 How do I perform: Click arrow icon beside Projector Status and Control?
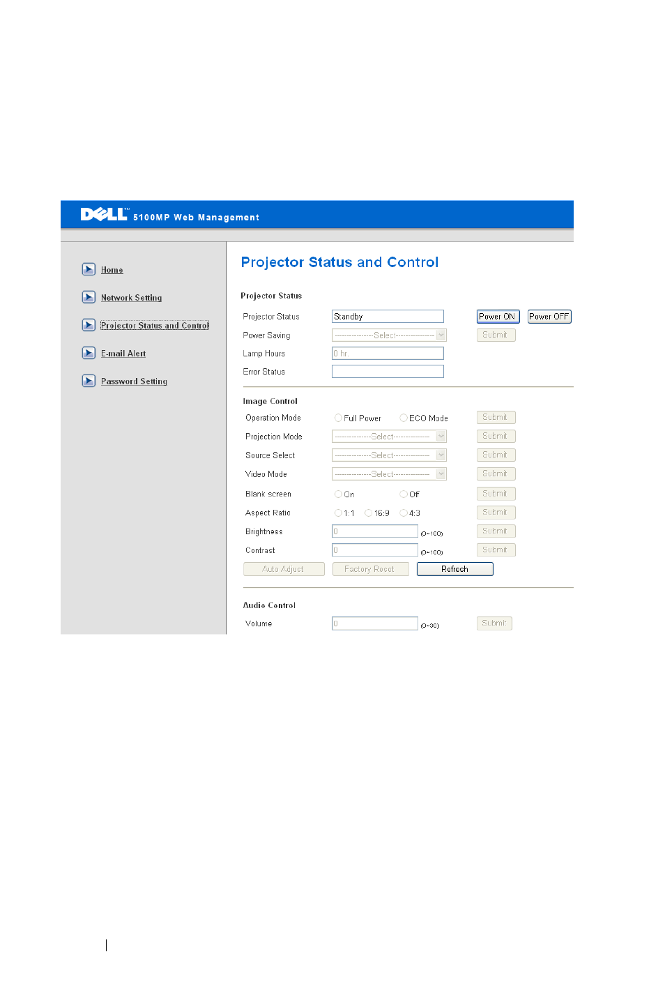tap(89, 325)
